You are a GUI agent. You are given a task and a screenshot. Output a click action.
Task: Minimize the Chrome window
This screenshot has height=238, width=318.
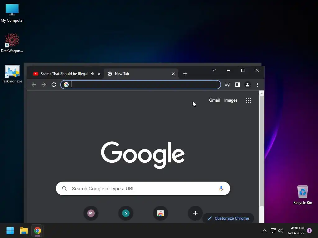229,70
